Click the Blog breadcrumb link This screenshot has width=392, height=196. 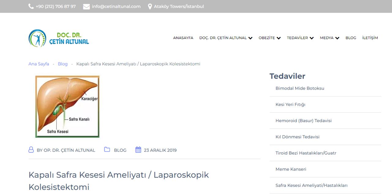62,64
